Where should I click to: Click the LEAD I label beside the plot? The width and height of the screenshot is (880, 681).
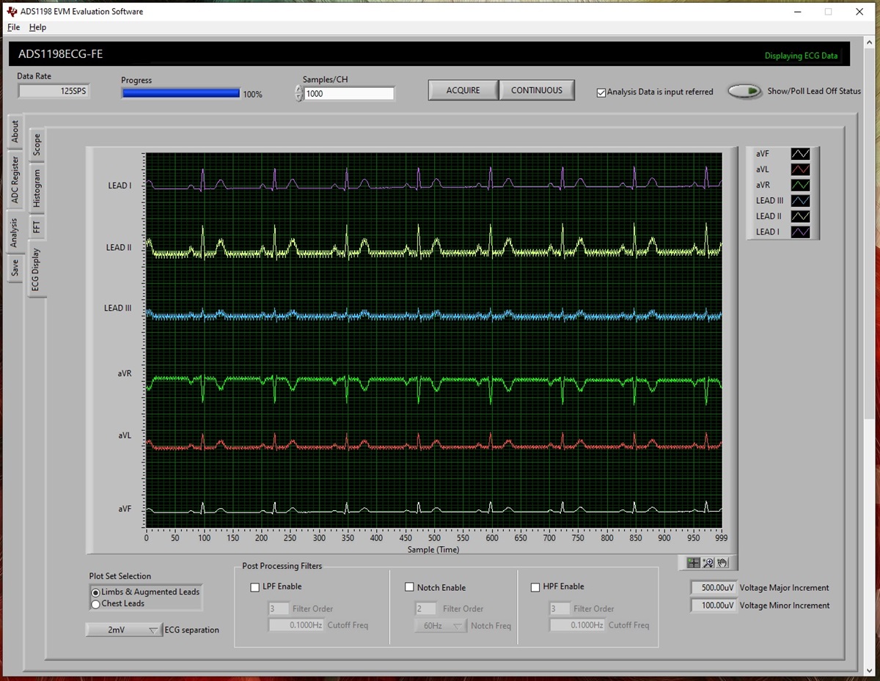[120, 185]
